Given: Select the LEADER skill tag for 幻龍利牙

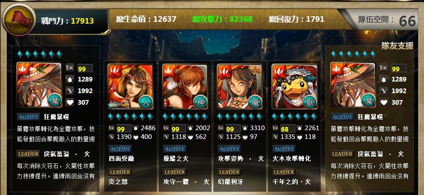Looking at the screenshot, I should pos(229,172).
